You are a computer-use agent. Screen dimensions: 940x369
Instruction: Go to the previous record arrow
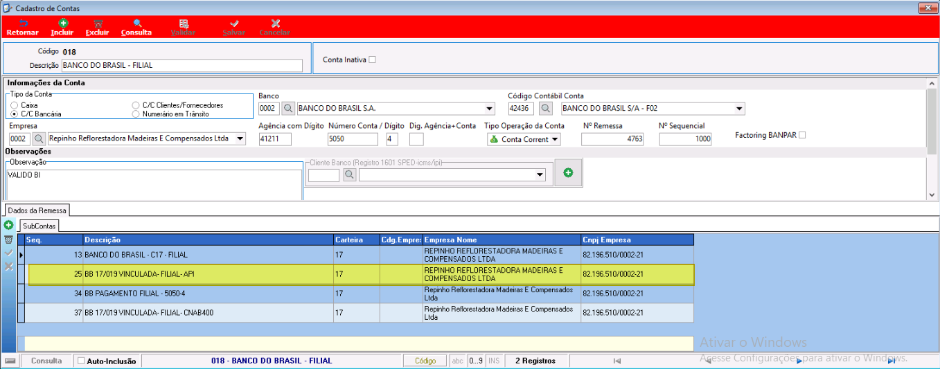[708, 361]
